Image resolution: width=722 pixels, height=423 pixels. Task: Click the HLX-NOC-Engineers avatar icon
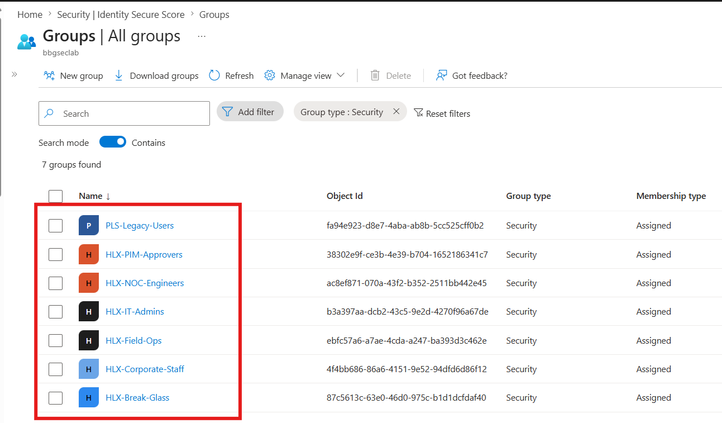point(89,283)
